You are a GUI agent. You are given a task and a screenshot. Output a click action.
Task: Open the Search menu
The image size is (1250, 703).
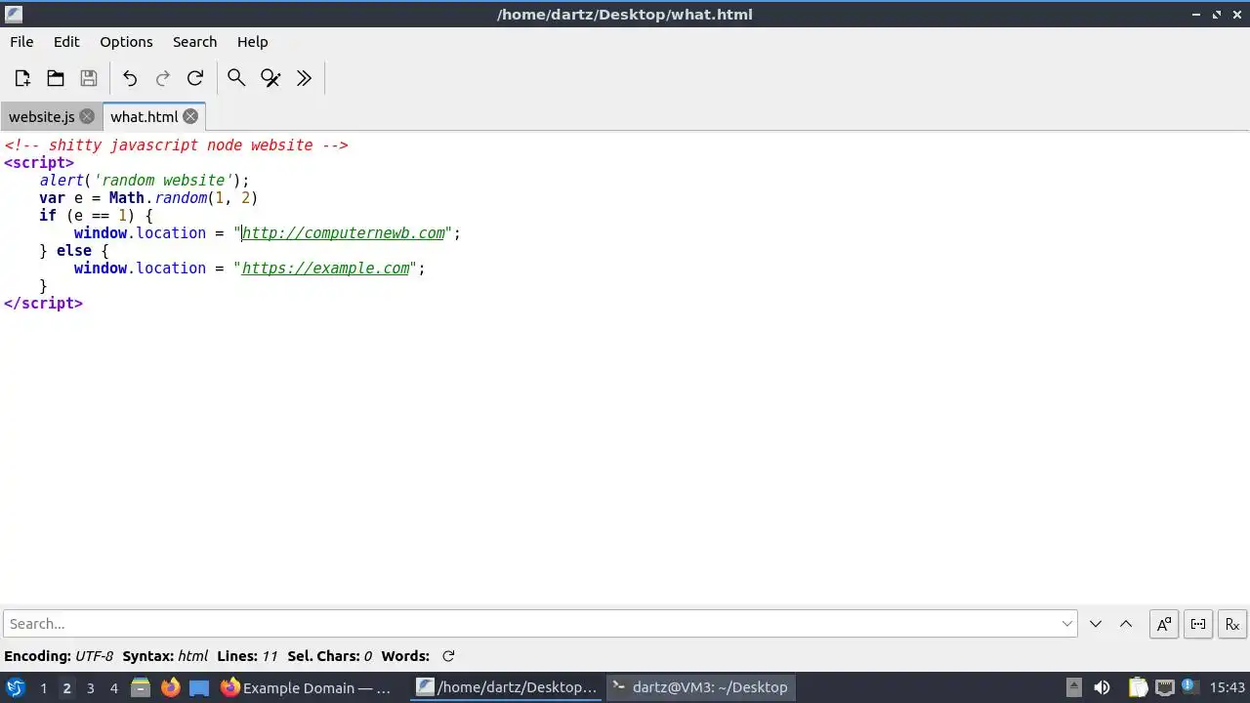pyautogui.click(x=194, y=42)
